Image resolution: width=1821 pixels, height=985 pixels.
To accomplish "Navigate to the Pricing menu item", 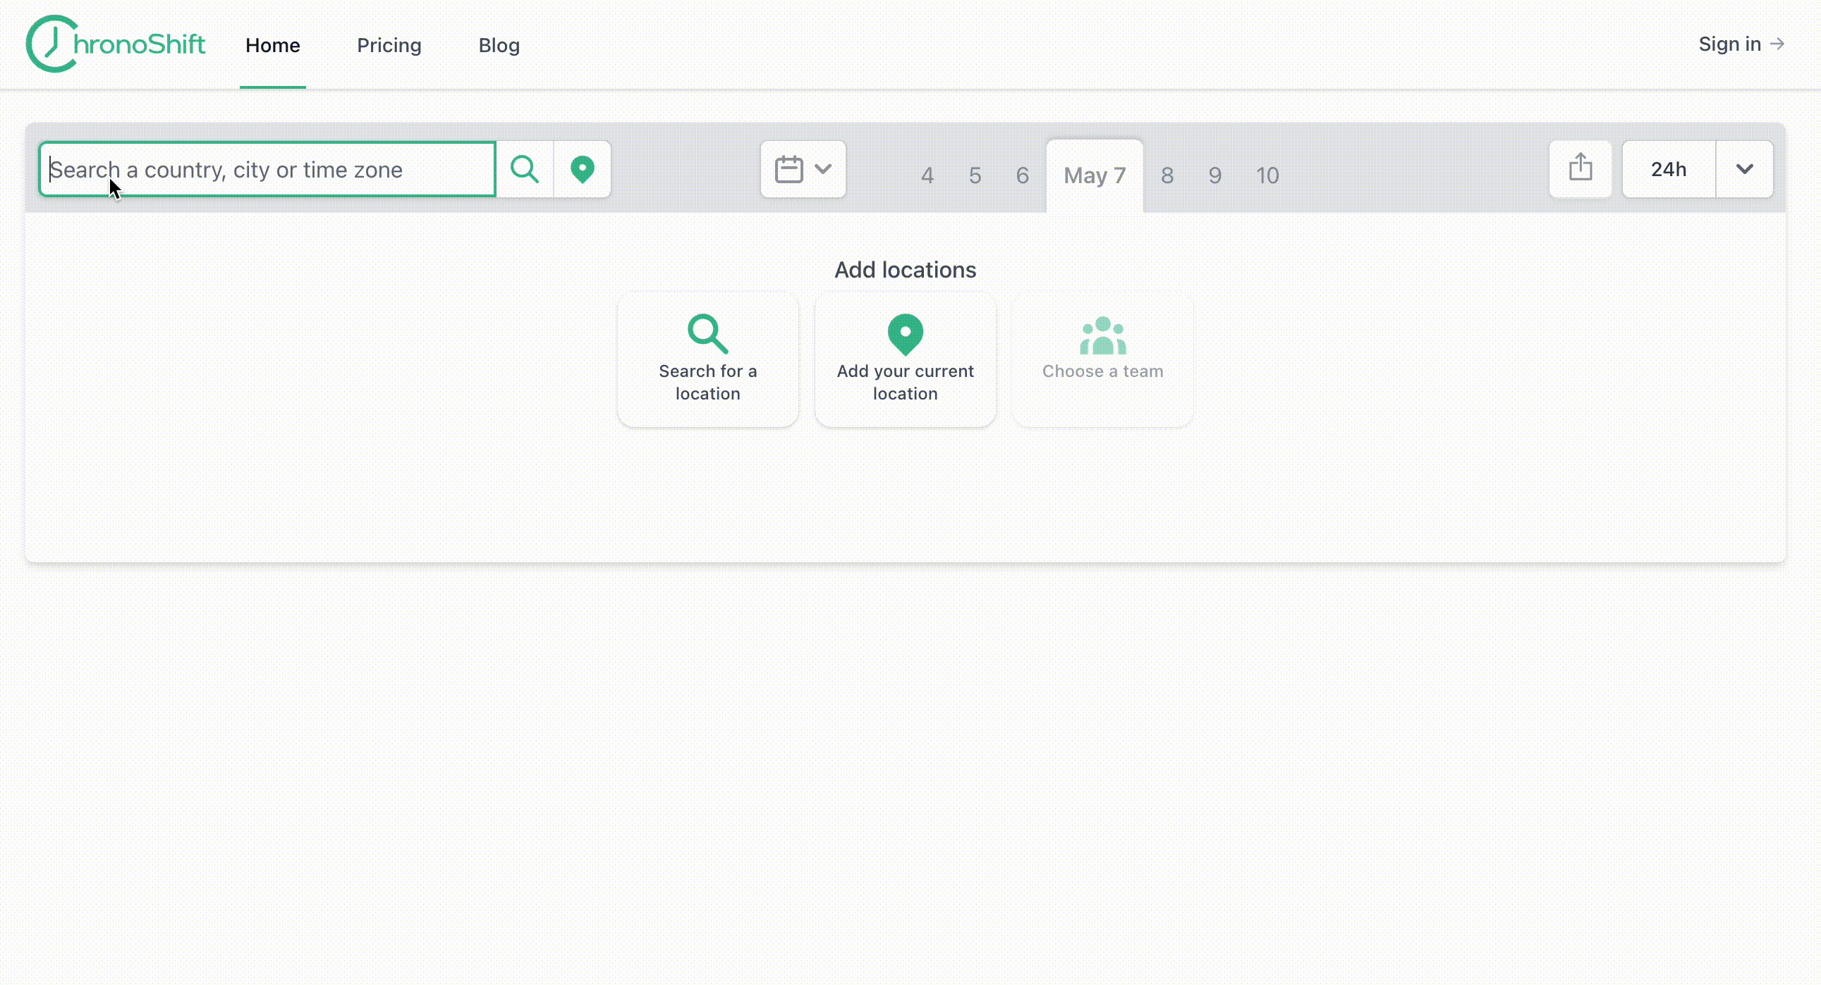I will (390, 45).
